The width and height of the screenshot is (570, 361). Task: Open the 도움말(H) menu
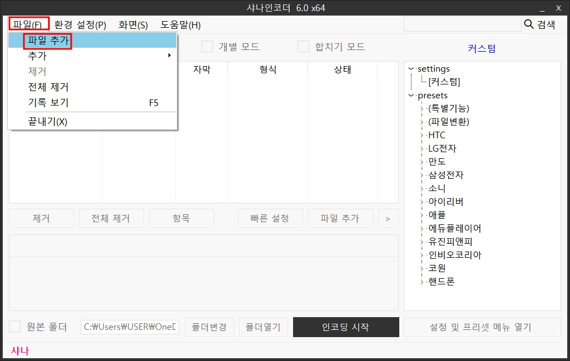click(180, 24)
